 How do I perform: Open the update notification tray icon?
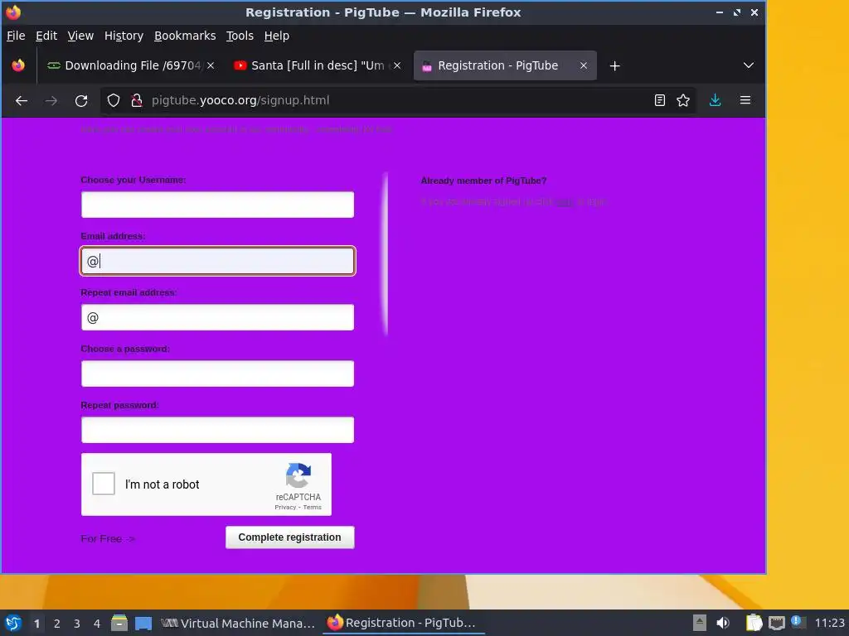798,622
